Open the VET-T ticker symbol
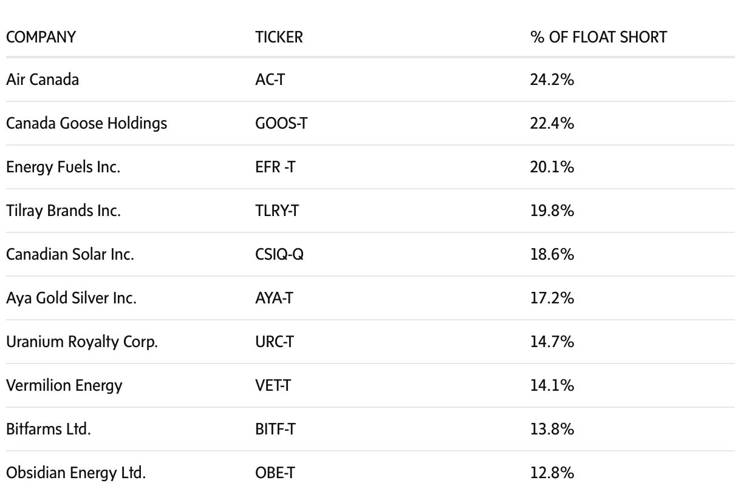The height and width of the screenshot is (500, 741). 273,385
